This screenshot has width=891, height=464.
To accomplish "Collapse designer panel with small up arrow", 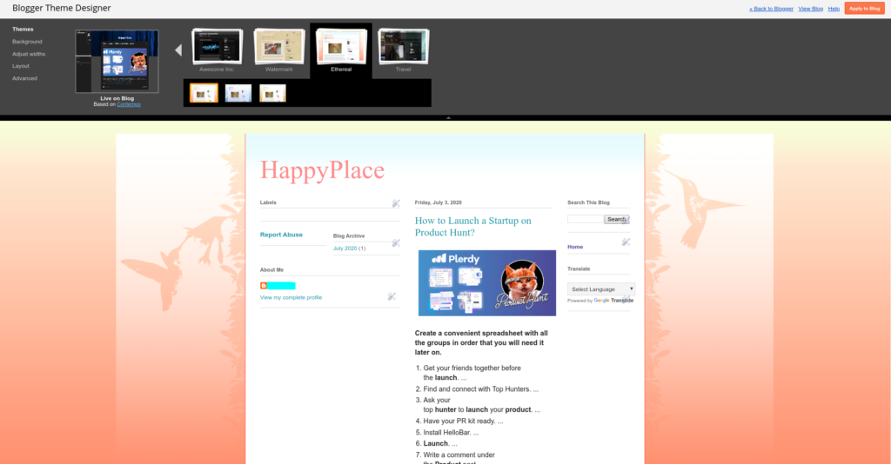I will click(448, 118).
